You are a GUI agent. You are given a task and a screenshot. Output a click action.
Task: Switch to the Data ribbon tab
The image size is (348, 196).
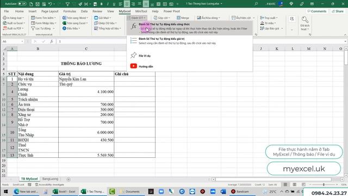point(84,11)
